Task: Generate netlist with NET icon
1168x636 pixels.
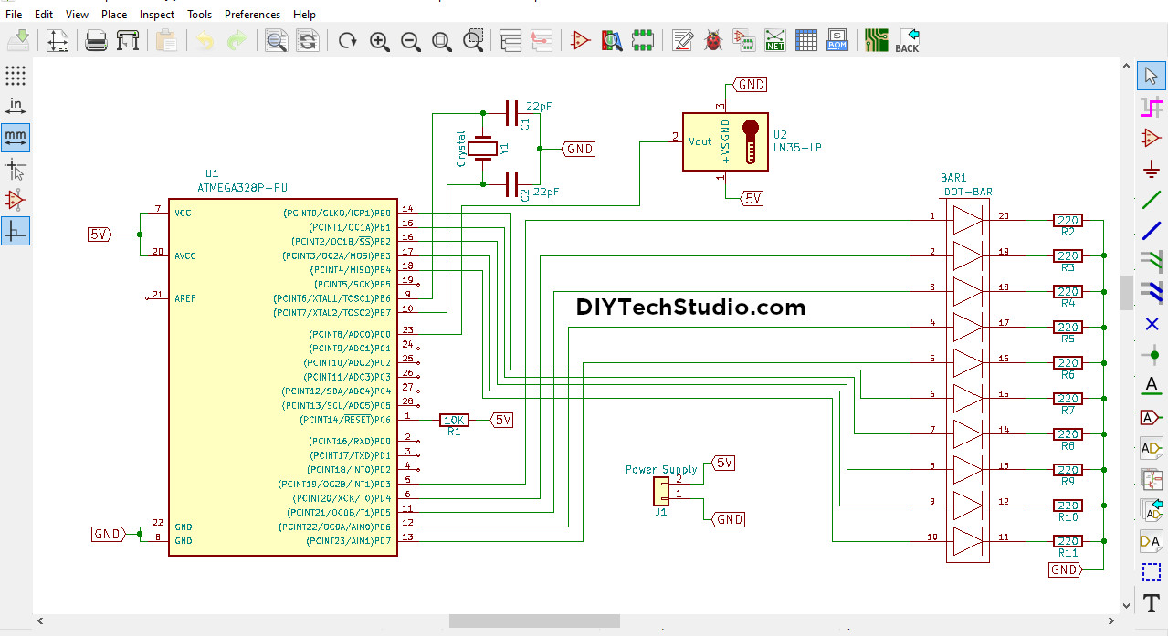Action: [x=775, y=40]
